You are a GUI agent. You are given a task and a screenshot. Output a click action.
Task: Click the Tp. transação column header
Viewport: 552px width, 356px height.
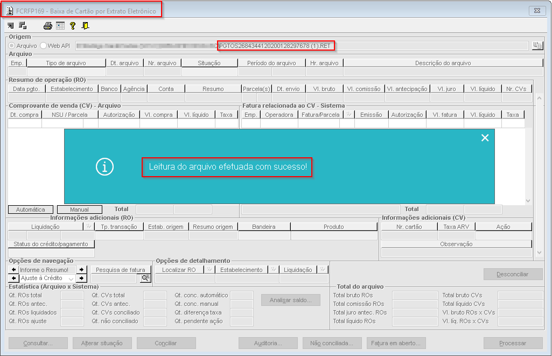119,227
